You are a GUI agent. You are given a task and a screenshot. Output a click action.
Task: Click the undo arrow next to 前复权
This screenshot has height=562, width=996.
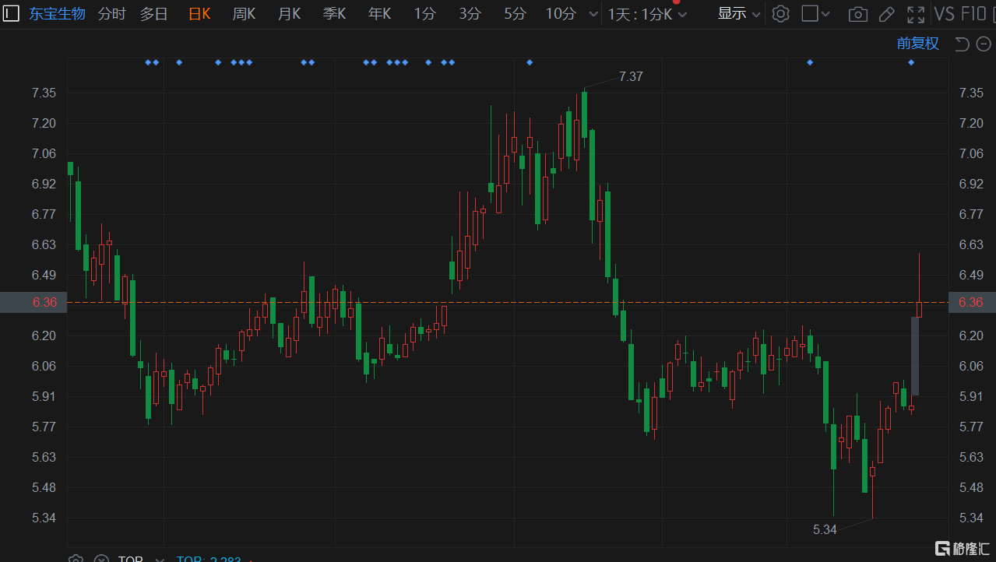[962, 44]
